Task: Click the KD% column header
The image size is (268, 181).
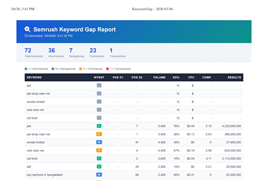Action: (x=176, y=77)
